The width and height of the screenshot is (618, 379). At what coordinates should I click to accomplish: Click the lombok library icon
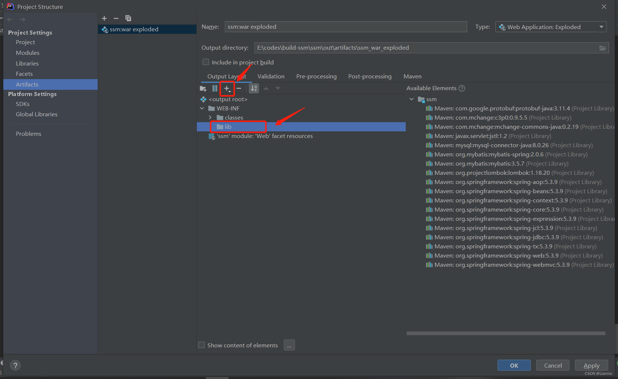429,173
